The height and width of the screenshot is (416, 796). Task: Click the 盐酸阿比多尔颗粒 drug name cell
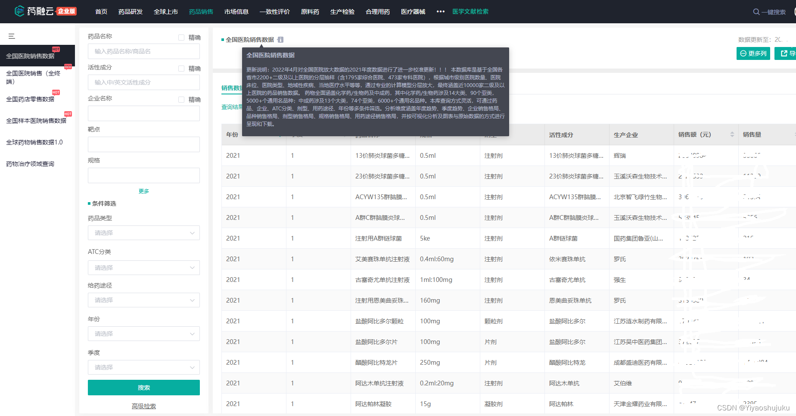pyautogui.click(x=379, y=321)
